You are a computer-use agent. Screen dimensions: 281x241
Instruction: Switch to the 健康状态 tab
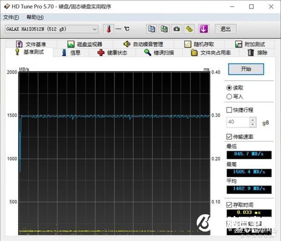tap(112, 53)
